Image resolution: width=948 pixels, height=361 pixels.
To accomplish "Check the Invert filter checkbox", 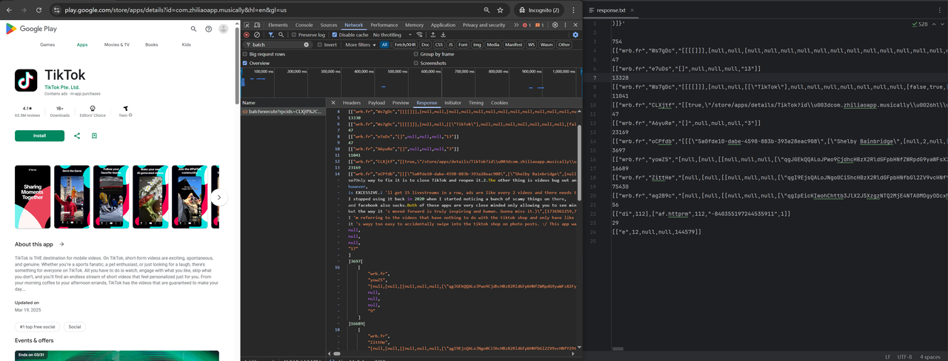I will [320, 44].
